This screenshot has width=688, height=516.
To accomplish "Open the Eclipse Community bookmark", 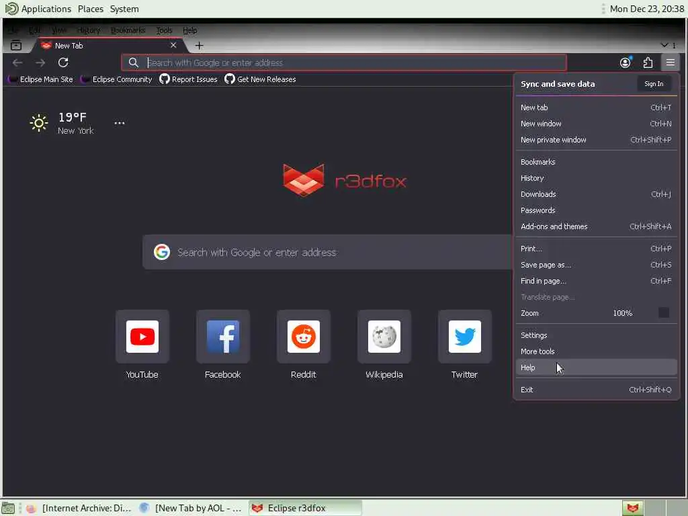I will [117, 79].
